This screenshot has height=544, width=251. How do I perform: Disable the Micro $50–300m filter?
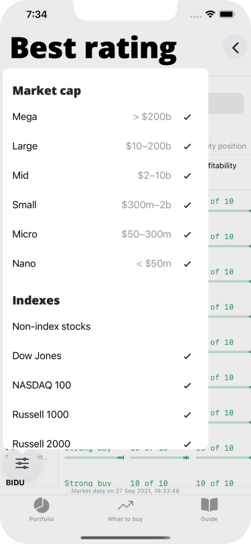click(107, 234)
